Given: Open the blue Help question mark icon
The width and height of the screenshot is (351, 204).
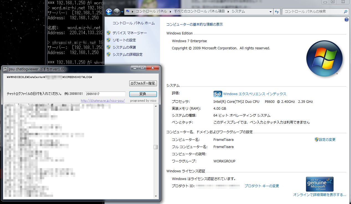Looking at the screenshot, I should tap(346, 20).
